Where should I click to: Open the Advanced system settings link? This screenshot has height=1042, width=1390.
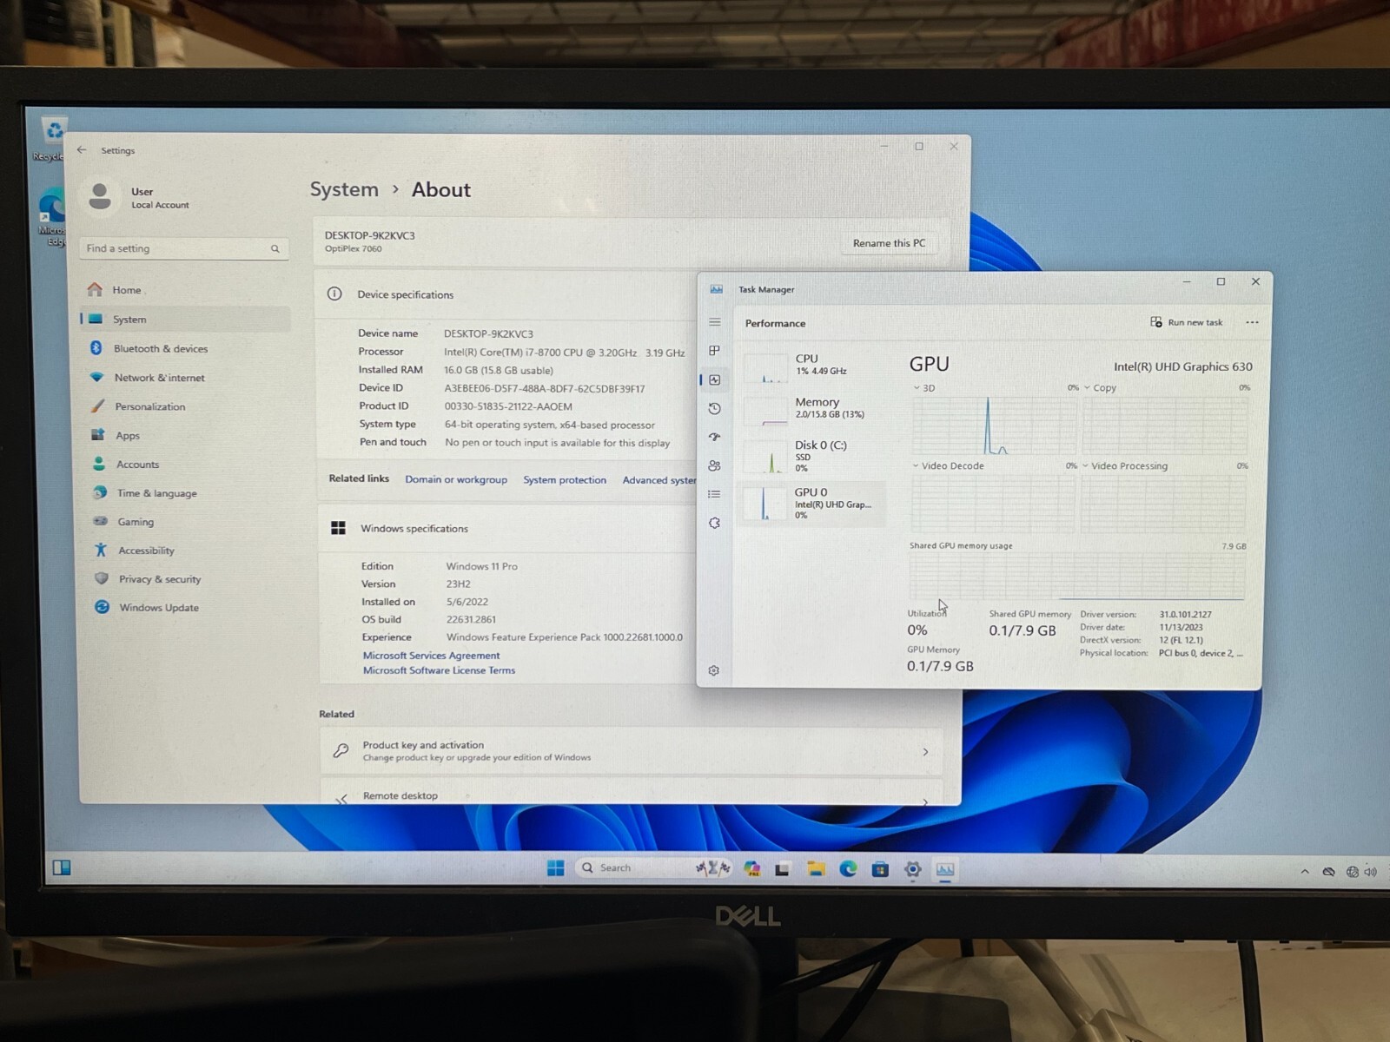[x=659, y=480]
